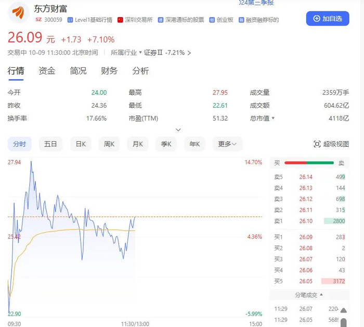Click the 最低 value 22.61
Screen dimensions: 364x327
click(x=220, y=106)
